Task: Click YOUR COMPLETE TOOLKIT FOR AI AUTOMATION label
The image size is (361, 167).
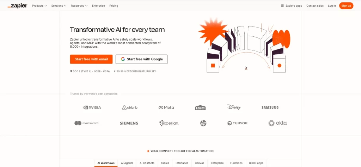Action: click(182, 151)
